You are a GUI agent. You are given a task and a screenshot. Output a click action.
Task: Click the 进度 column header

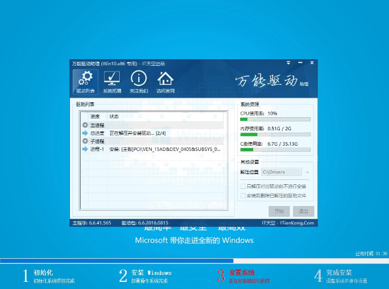[95, 117]
